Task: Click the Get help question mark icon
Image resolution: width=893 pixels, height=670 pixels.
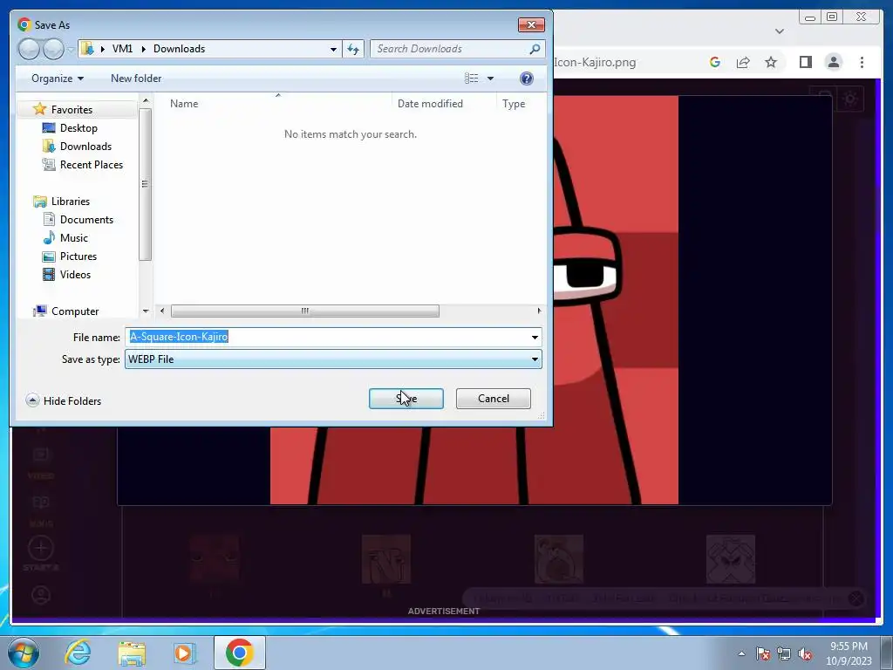Action: tap(526, 78)
